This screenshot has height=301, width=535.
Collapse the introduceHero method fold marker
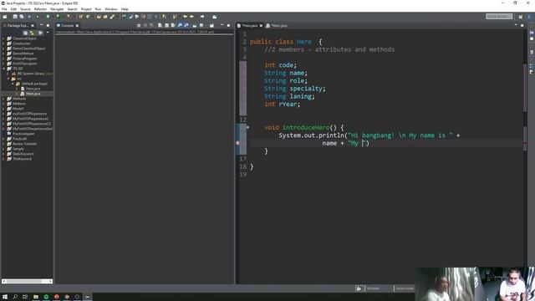point(247,127)
